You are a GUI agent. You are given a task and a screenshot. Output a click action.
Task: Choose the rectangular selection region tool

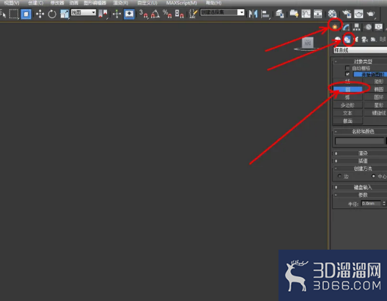click(14, 14)
